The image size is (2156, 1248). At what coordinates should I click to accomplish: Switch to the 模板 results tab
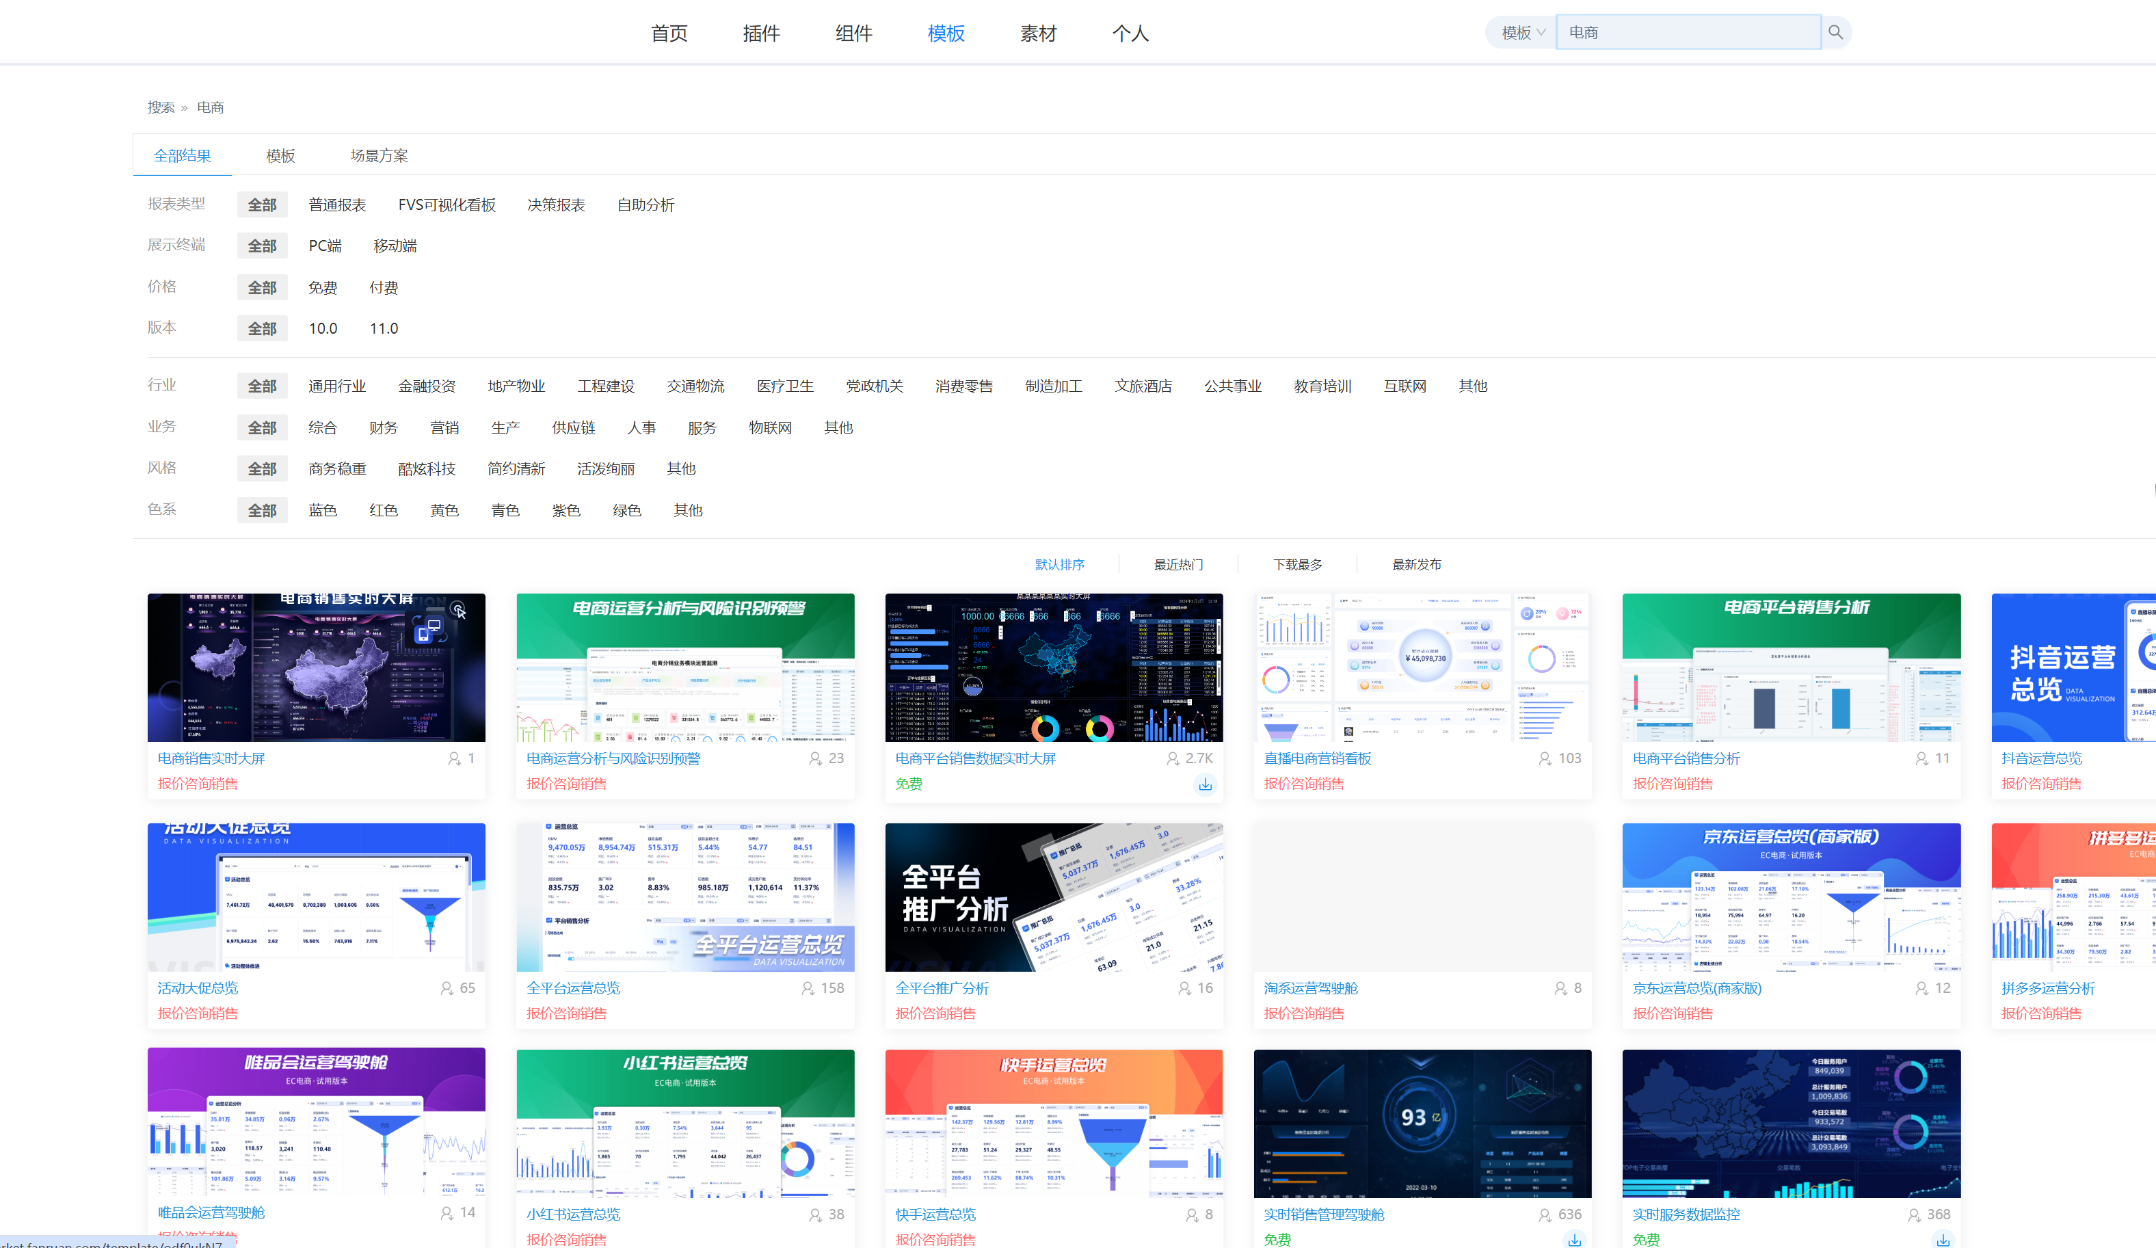280,156
